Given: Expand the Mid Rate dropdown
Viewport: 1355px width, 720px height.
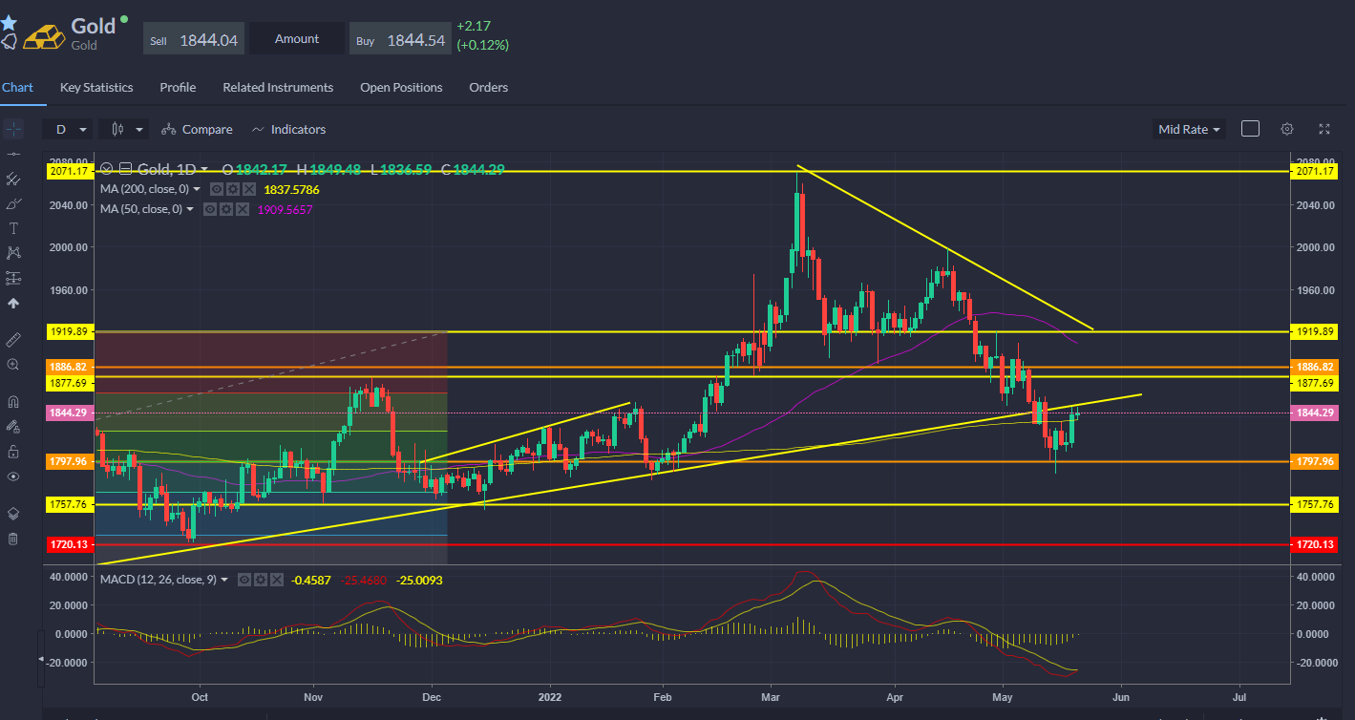Looking at the screenshot, I should pos(1190,129).
